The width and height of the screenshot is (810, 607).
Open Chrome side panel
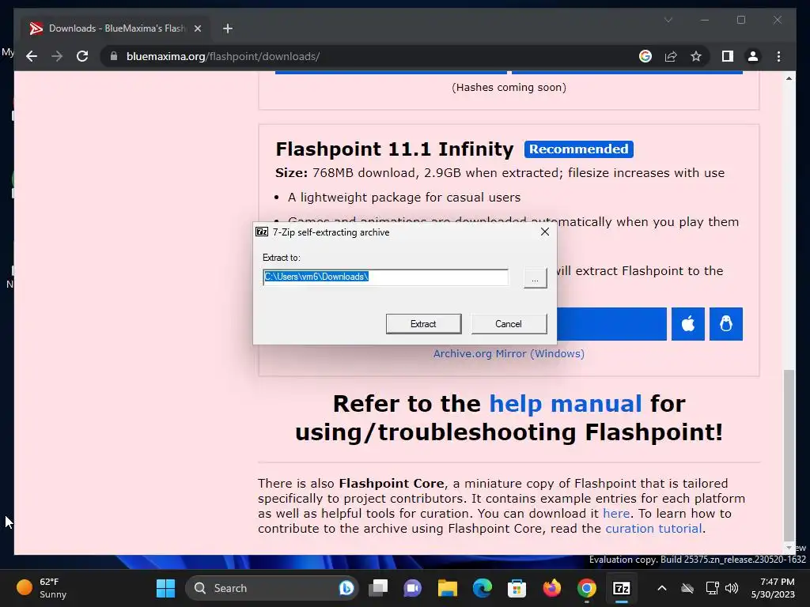click(728, 56)
